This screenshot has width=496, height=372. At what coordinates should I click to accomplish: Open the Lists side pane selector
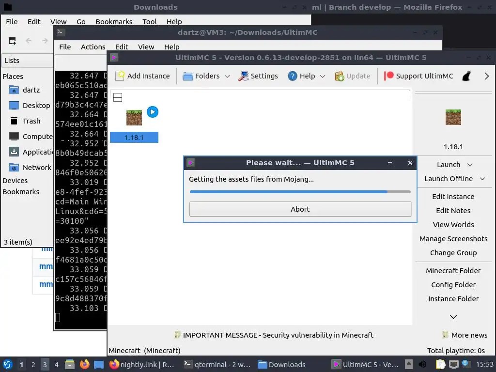27,61
